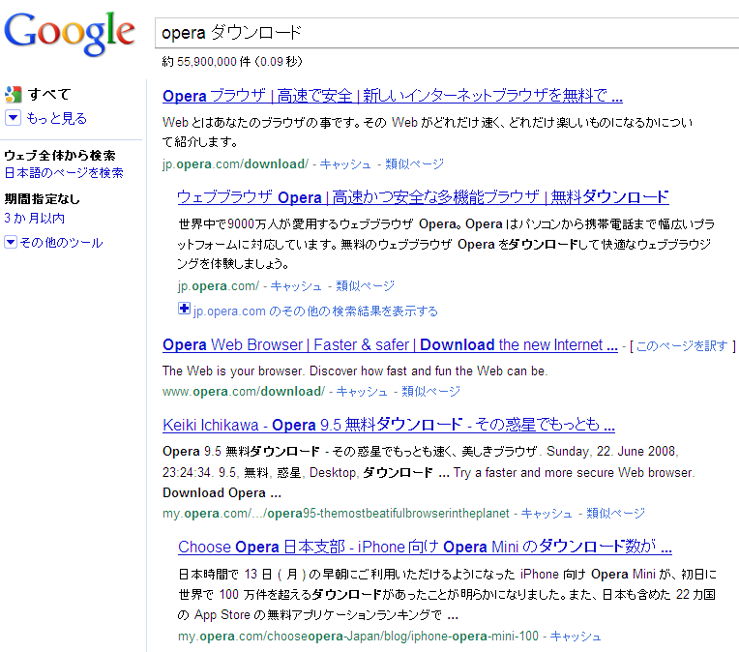Select 日本語のページを検索 filter
The image size is (739, 652).
64,172
